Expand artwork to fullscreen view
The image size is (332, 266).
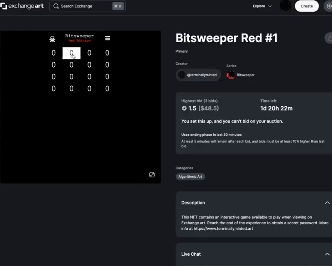point(152,174)
